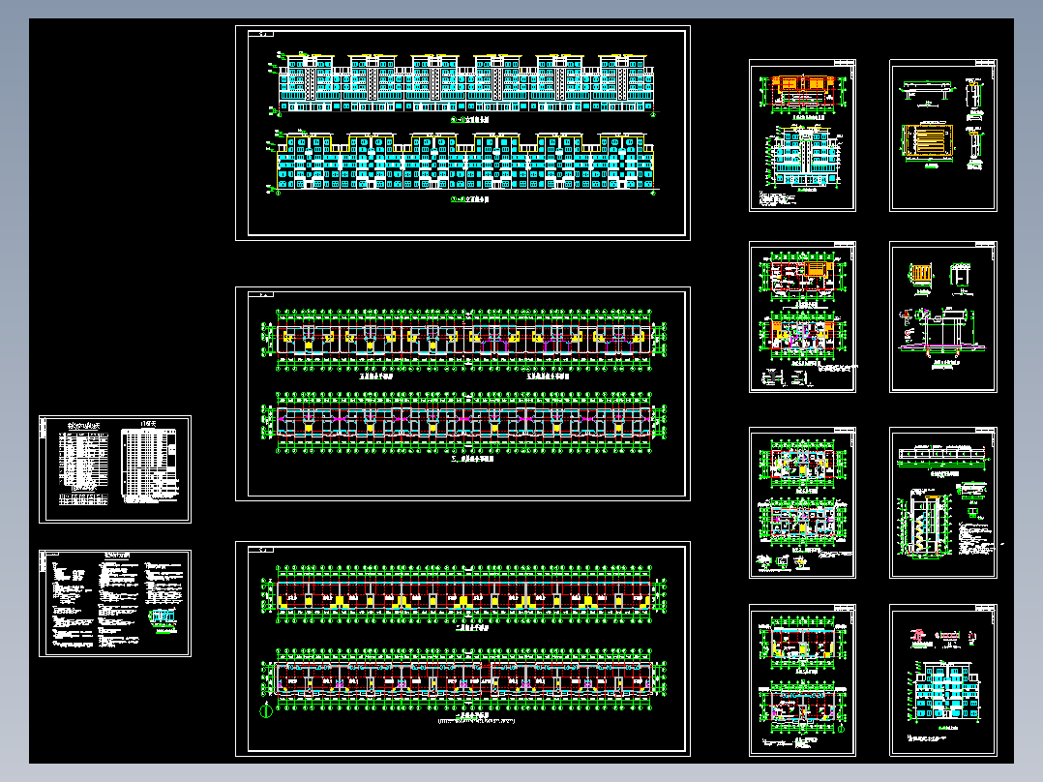Screen dimensions: 1043x782
Task: Click the north arrow compass symbol
Action: click(266, 709)
